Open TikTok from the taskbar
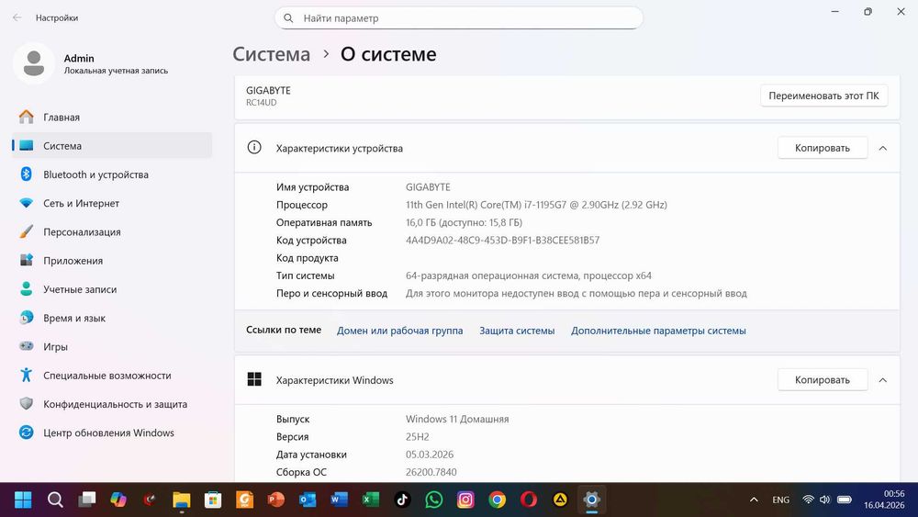918x517 pixels. (402, 500)
